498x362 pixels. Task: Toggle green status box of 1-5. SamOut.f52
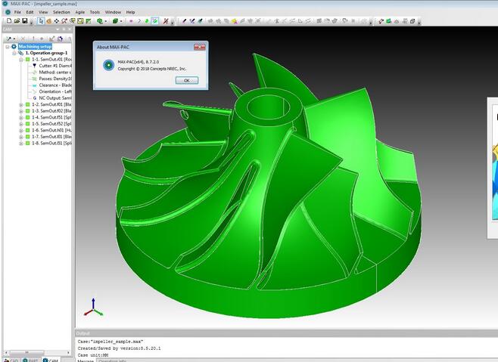coord(28,124)
